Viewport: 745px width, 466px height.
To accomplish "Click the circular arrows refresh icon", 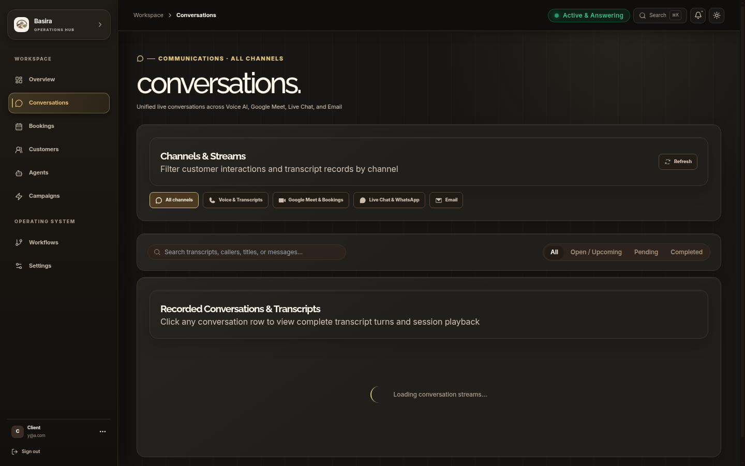I will point(667,162).
